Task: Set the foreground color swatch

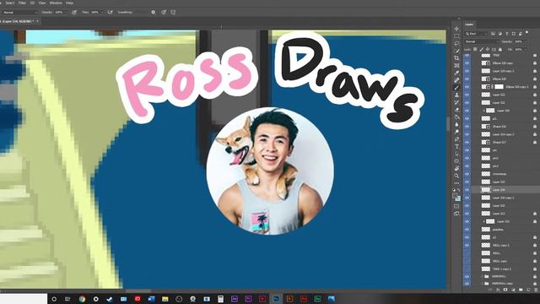Action: click(455, 195)
